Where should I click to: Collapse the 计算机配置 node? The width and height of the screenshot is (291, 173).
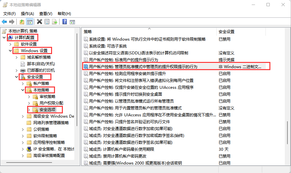4,38
